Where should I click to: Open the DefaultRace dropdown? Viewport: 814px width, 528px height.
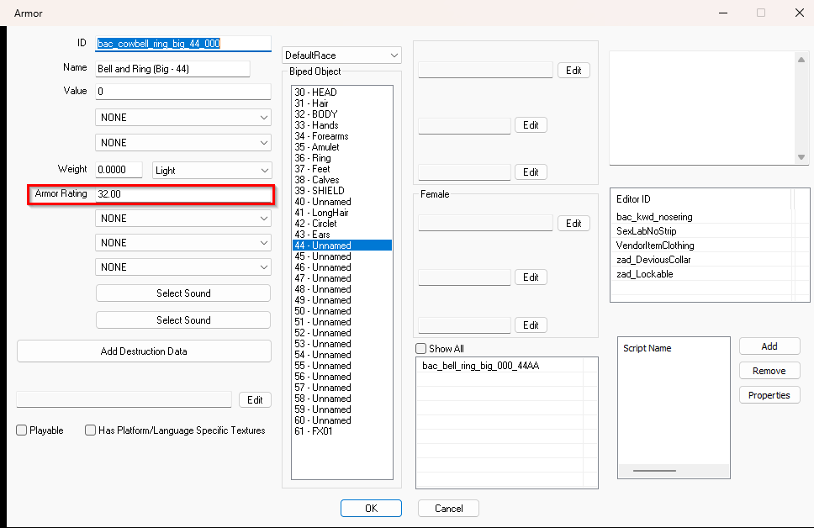pos(341,55)
